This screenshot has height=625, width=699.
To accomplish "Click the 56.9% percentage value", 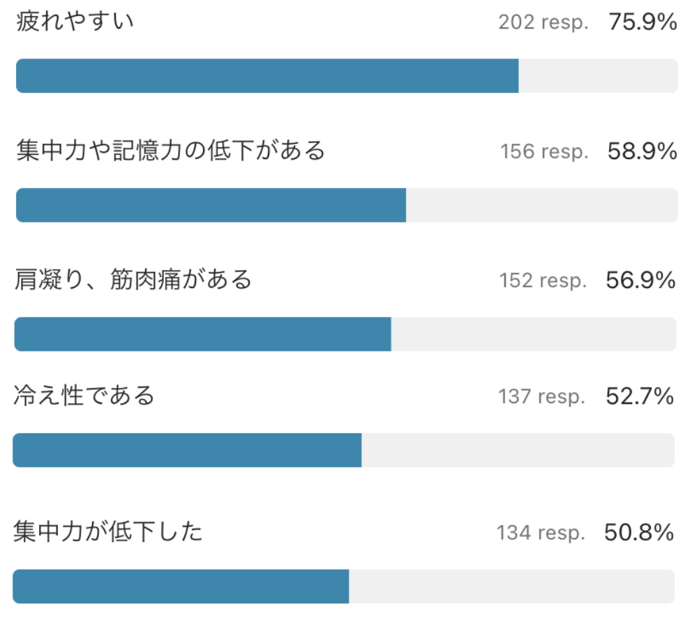I will [x=640, y=280].
